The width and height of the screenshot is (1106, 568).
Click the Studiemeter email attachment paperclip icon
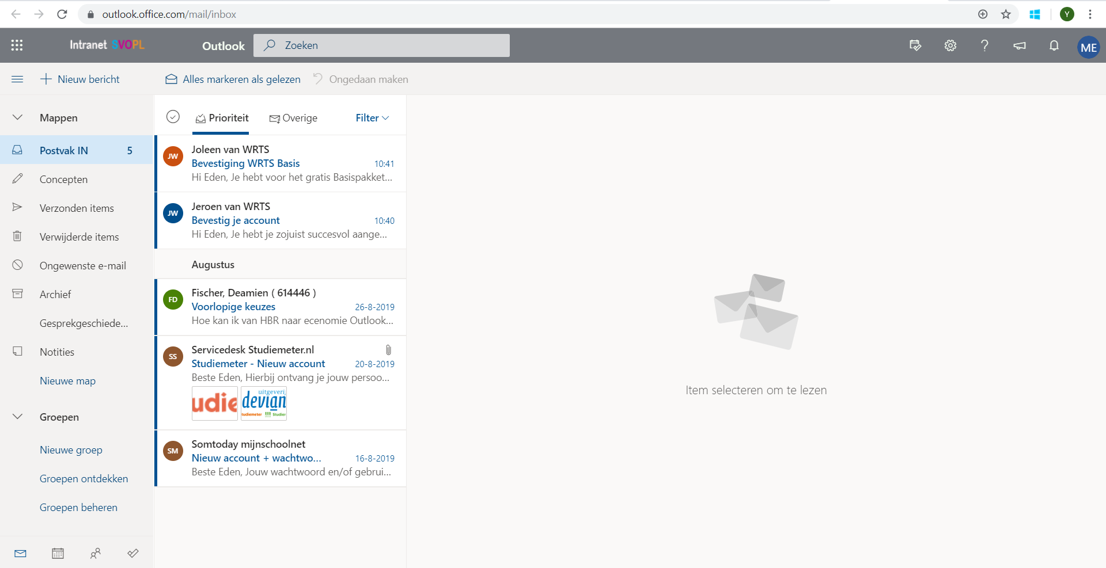388,349
